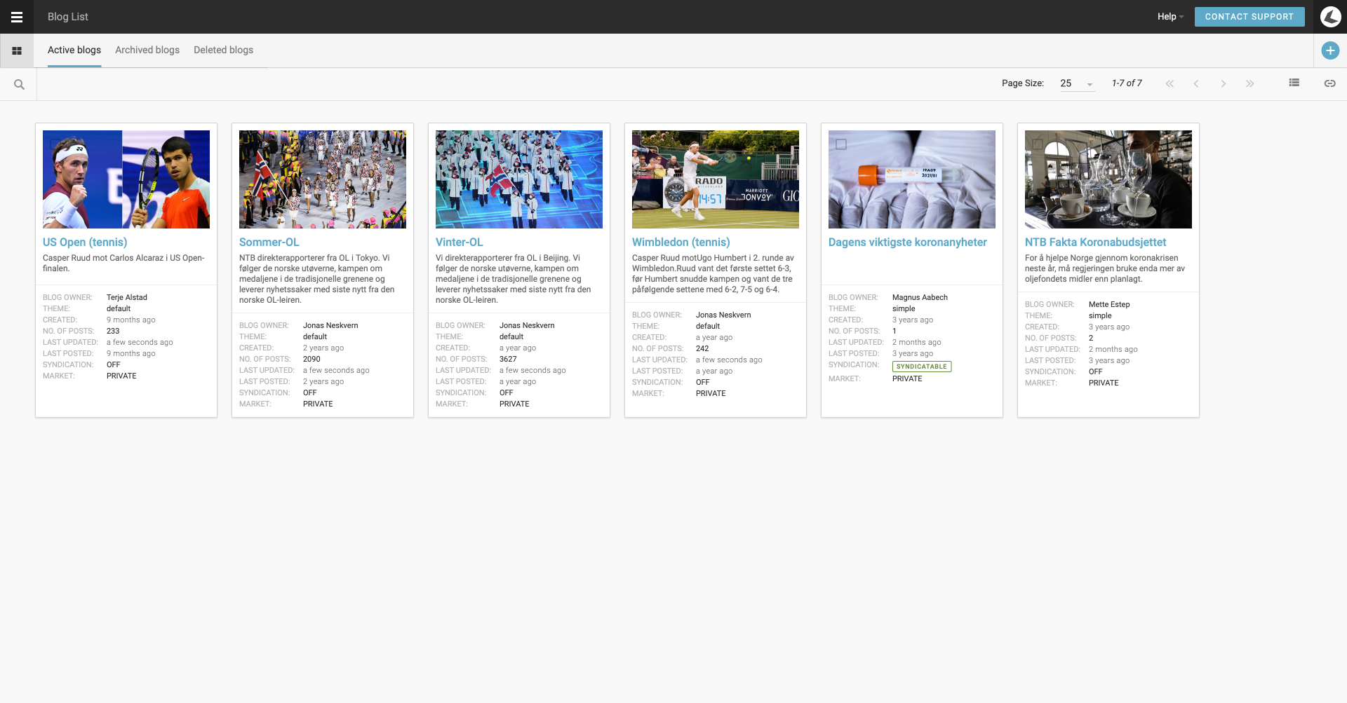Open the user profile avatar
The image size is (1347, 703).
pos(1330,17)
